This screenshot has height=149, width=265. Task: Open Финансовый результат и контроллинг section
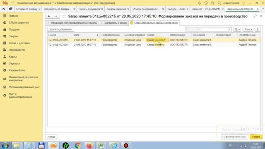pos(23,79)
